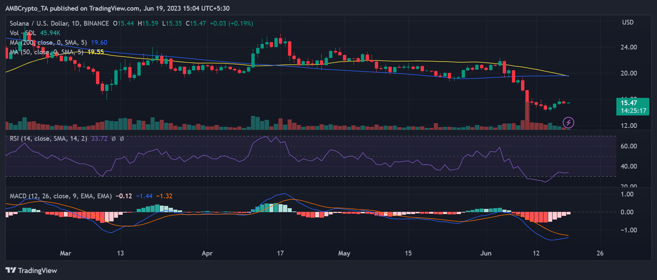Click the purple 33.72 RSI value
The height and width of the screenshot is (280, 657).
(99, 139)
